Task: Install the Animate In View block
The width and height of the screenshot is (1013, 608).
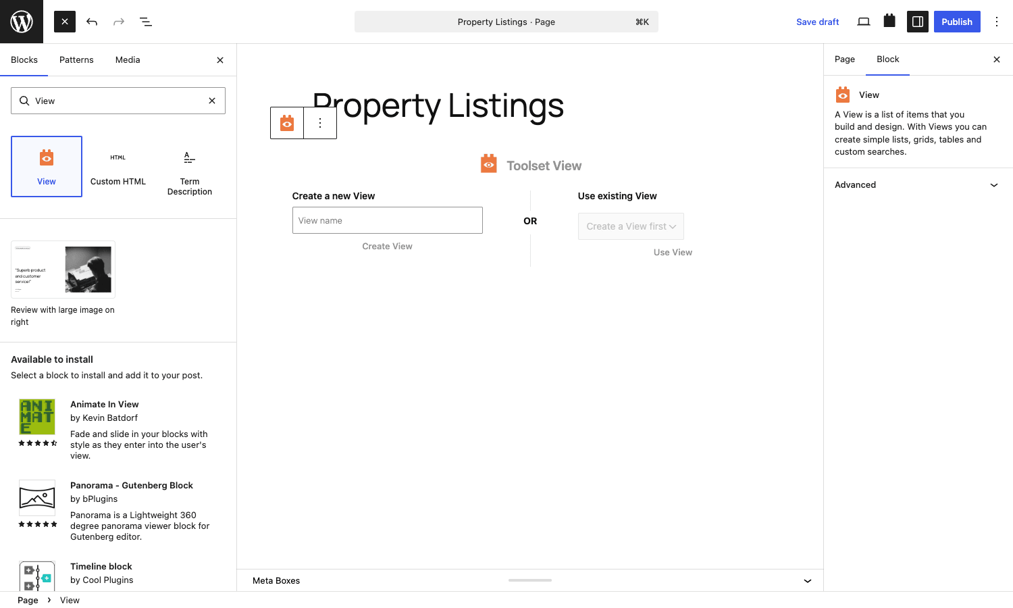Action: click(x=118, y=430)
